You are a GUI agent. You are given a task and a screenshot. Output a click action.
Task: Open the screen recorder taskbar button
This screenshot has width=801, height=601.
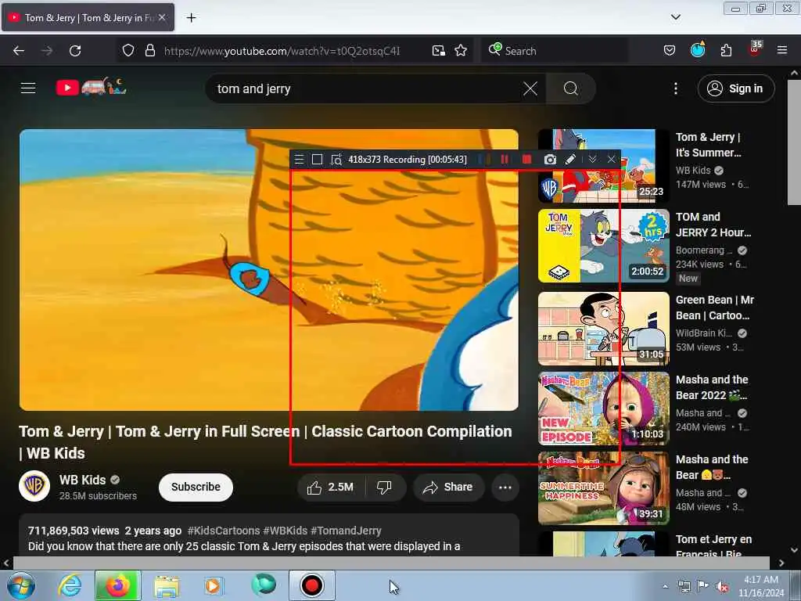(x=311, y=585)
